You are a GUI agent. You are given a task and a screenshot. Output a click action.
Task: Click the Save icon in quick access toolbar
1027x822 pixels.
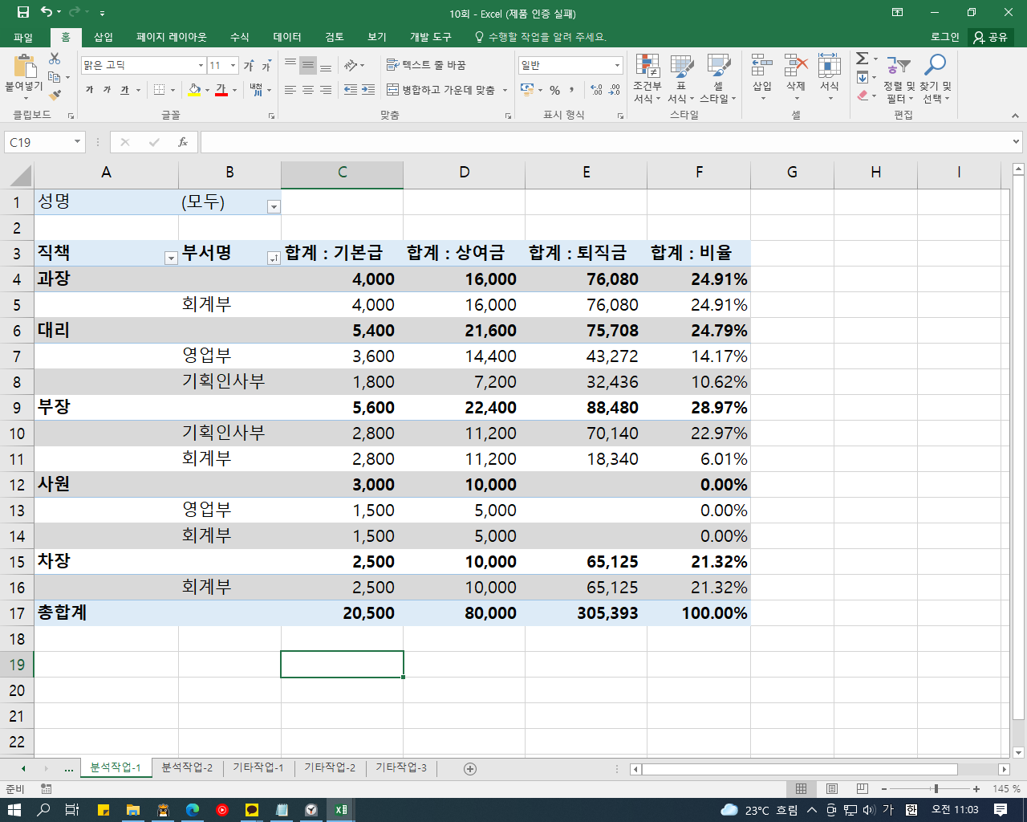click(23, 12)
